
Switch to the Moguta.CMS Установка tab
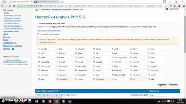[46, 2]
